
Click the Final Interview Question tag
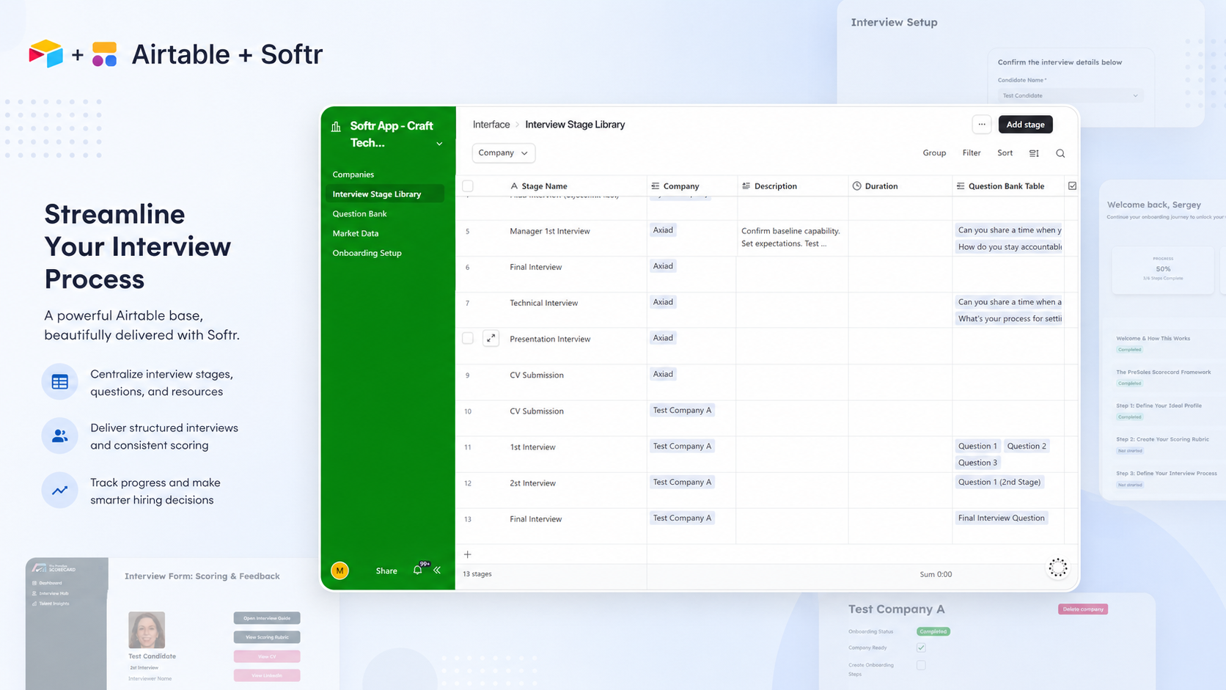point(1001,518)
